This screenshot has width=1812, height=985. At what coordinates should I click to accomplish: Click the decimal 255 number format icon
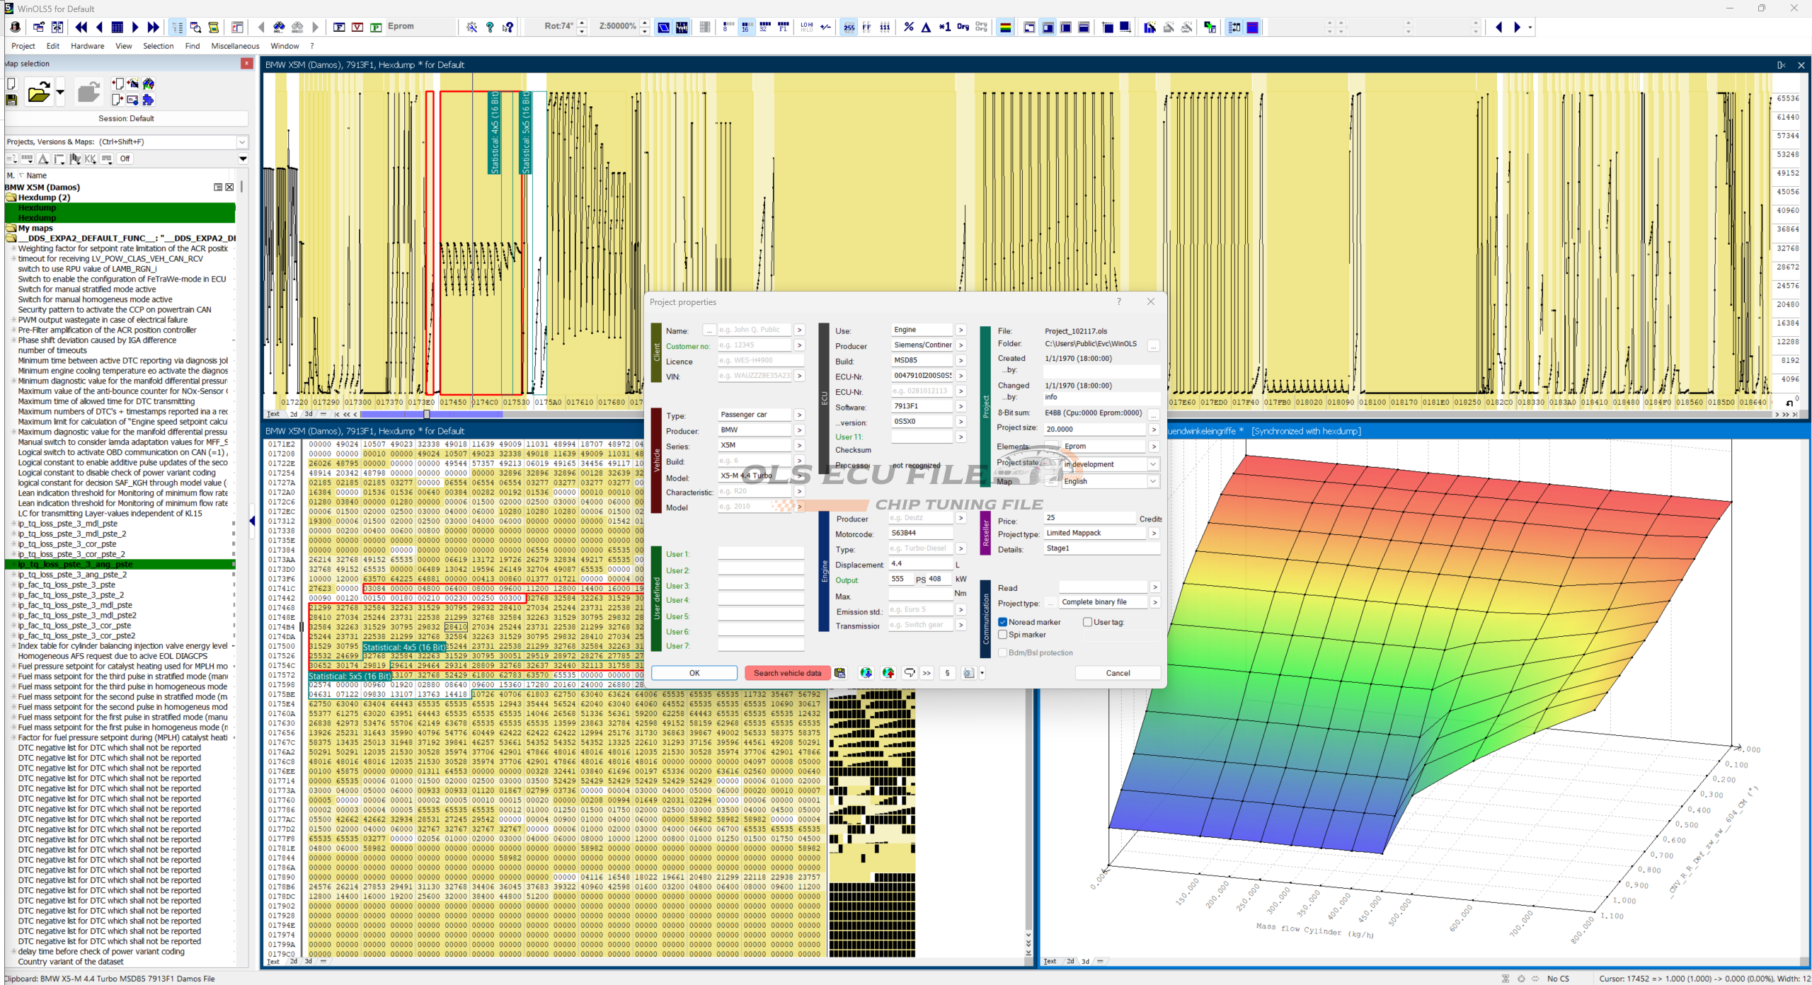[849, 28]
